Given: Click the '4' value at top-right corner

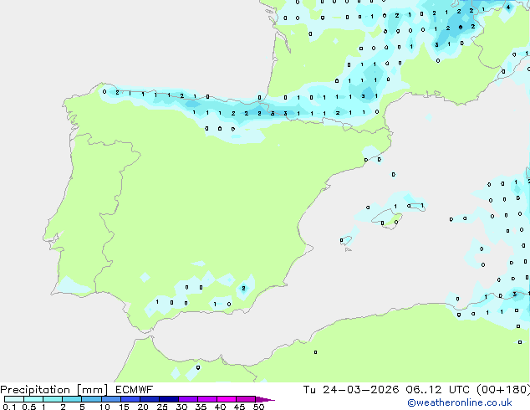Looking at the screenshot, I should 508,7.
